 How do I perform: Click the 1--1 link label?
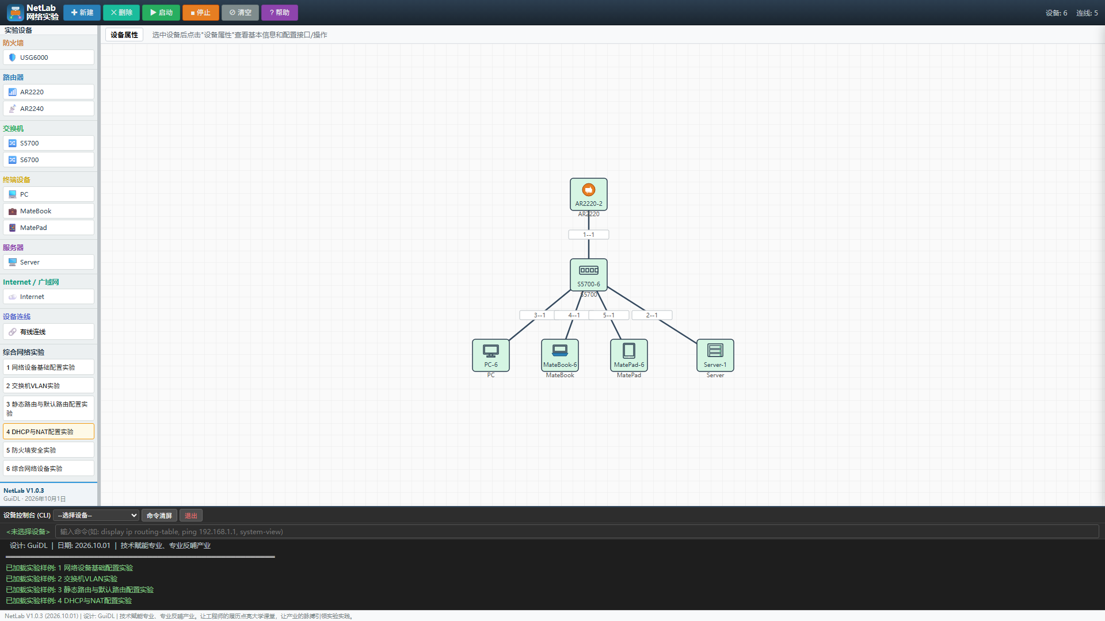(x=588, y=235)
